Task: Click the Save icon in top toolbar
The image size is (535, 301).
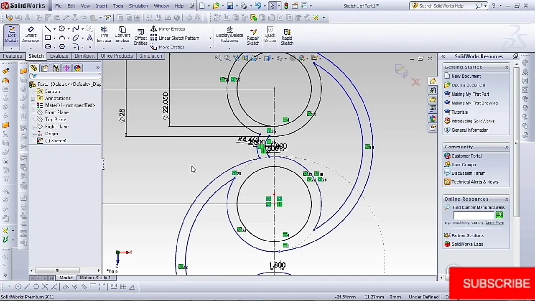Action: 230,6
